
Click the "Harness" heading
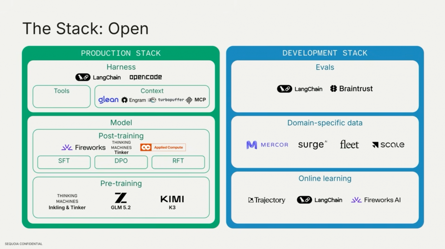tap(121, 67)
